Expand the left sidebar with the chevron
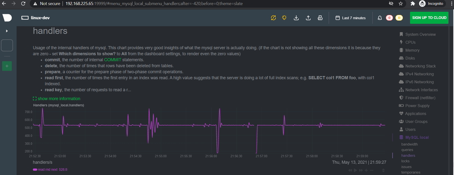Viewport: 454px width, 175px height. tap(7, 31)
